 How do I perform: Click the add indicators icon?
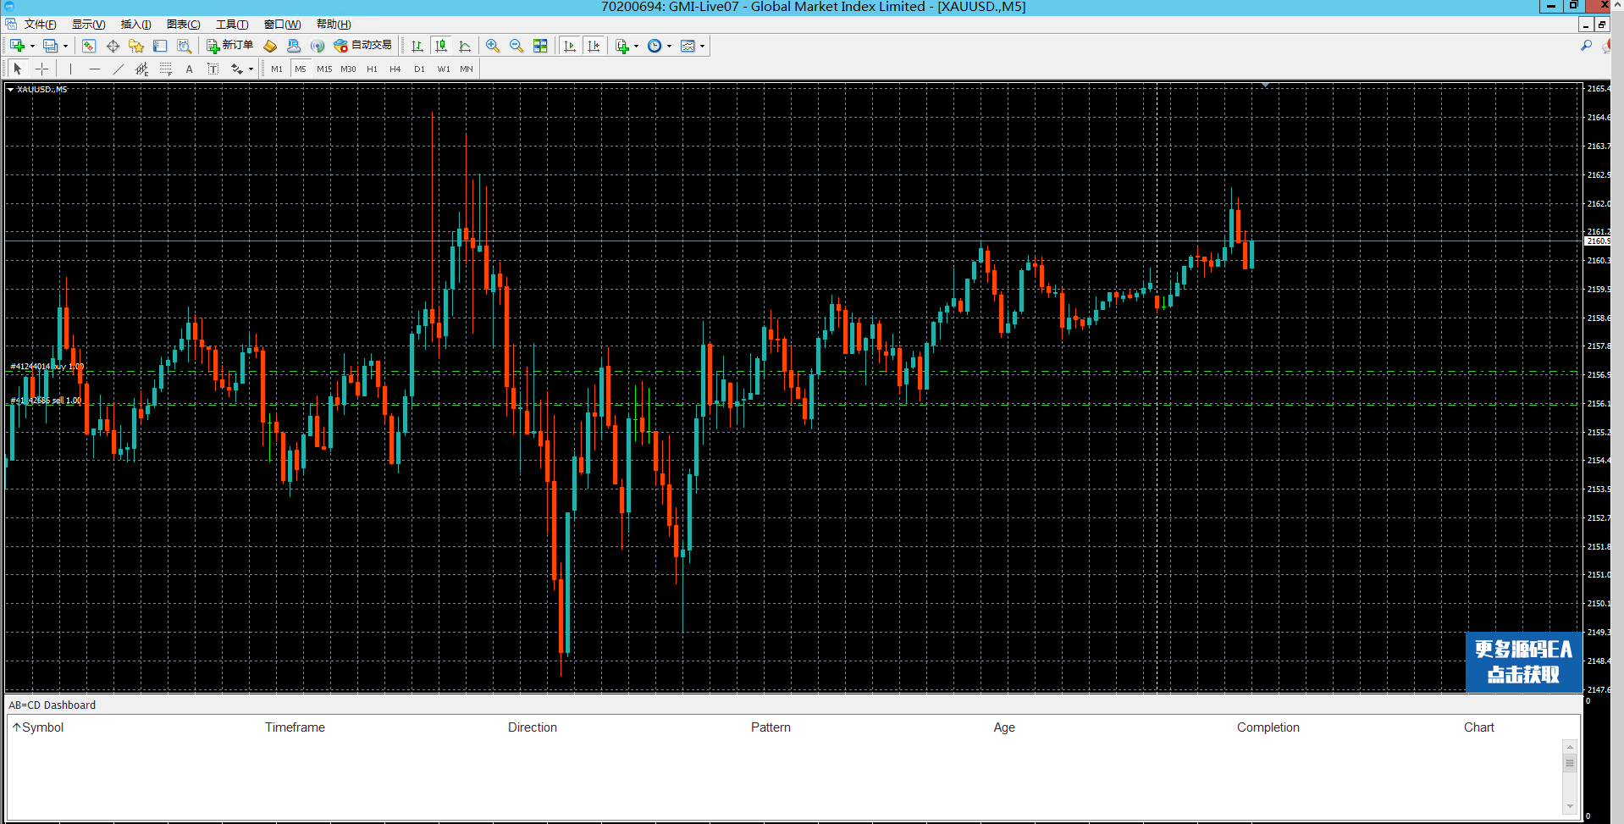coord(622,46)
